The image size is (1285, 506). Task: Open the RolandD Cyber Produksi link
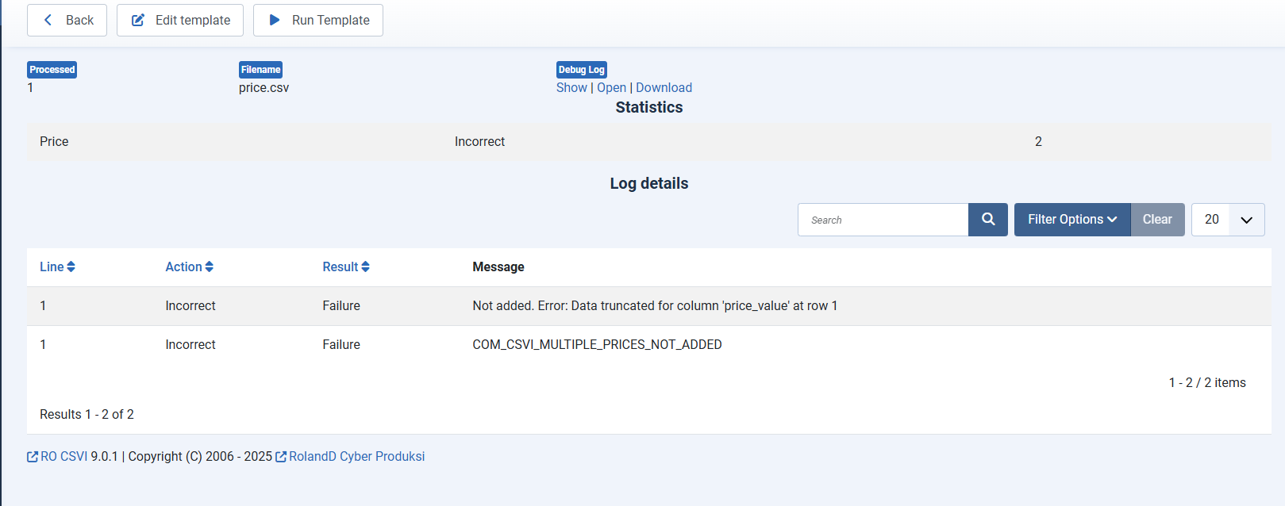tap(356, 457)
